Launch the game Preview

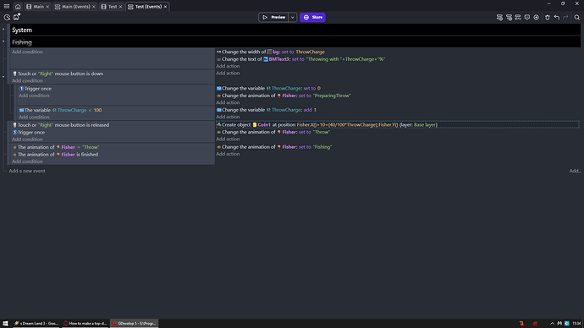[273, 18]
